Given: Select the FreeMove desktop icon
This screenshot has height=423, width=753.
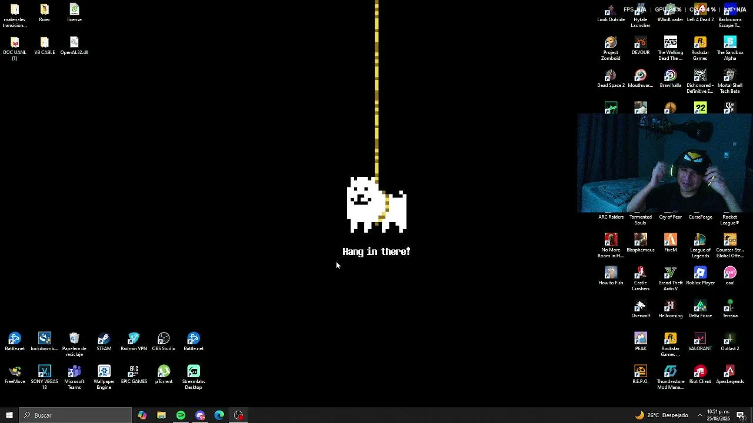Looking at the screenshot, I should (x=15, y=374).
